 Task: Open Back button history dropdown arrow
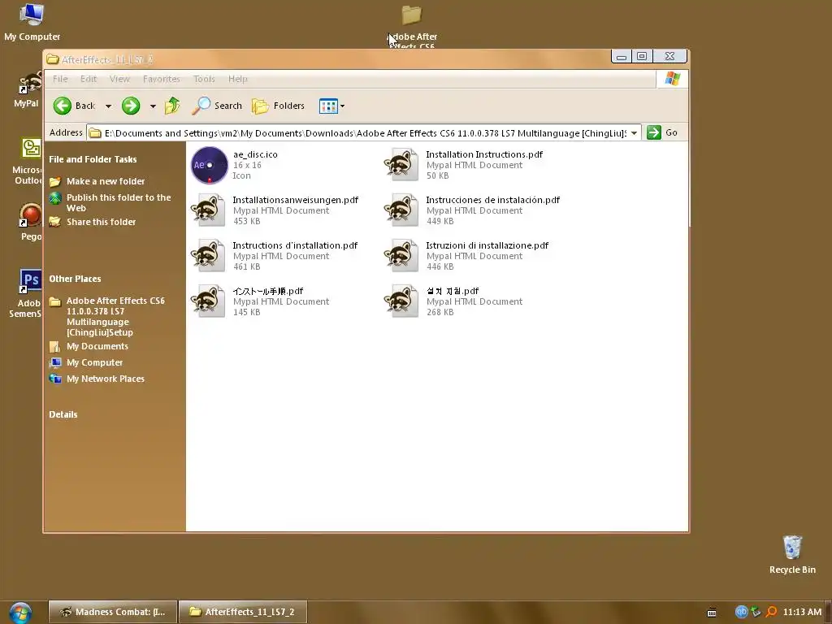tap(108, 106)
